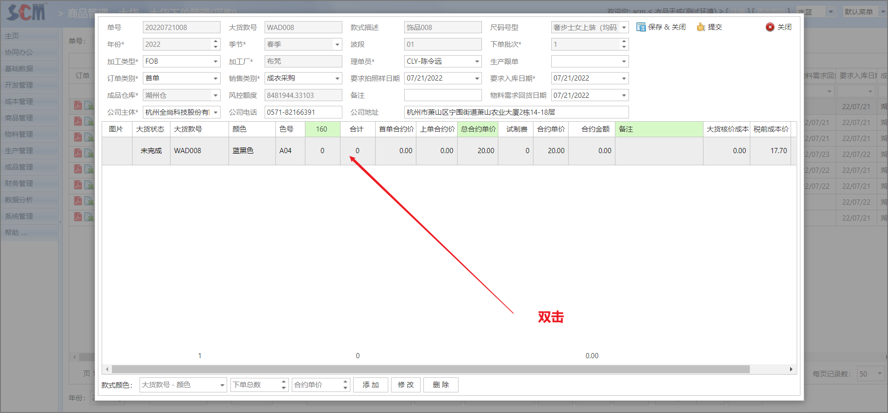Close the dialog with red X icon
The width and height of the screenshot is (888, 413).
(x=770, y=27)
